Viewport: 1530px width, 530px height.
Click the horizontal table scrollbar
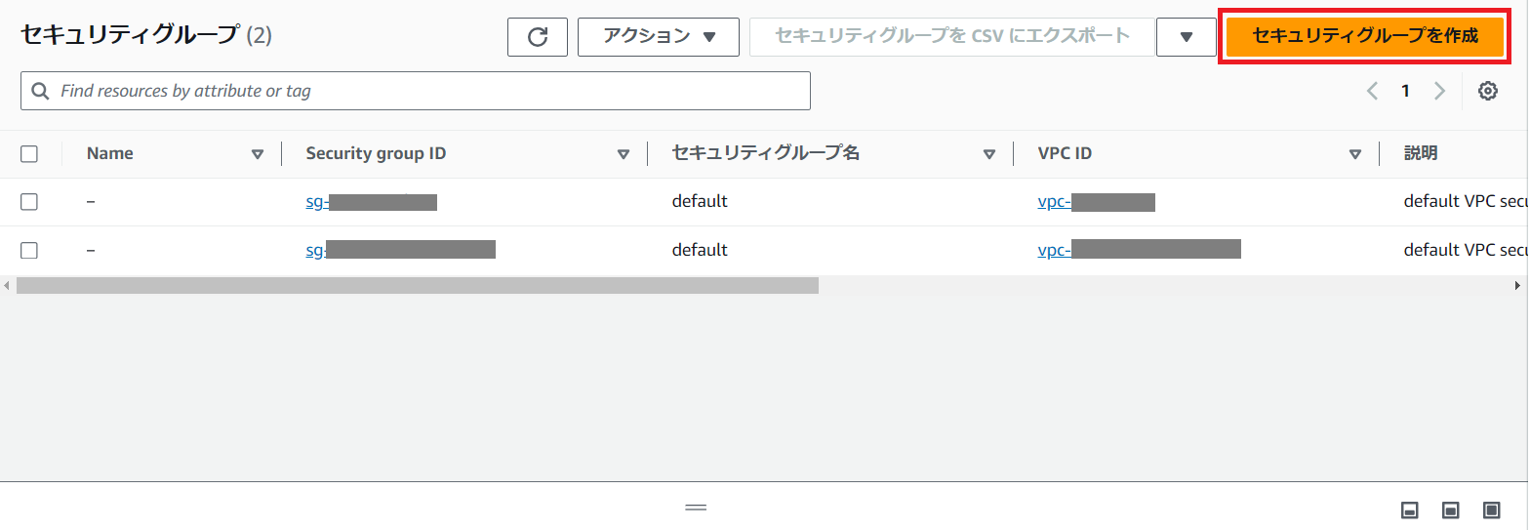[x=418, y=285]
